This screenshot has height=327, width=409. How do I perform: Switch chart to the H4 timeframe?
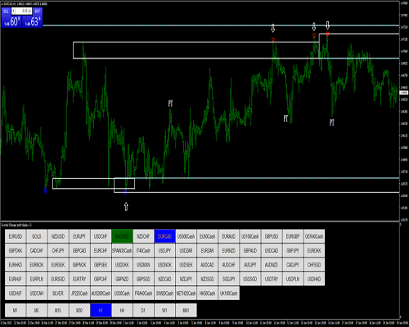(122, 311)
